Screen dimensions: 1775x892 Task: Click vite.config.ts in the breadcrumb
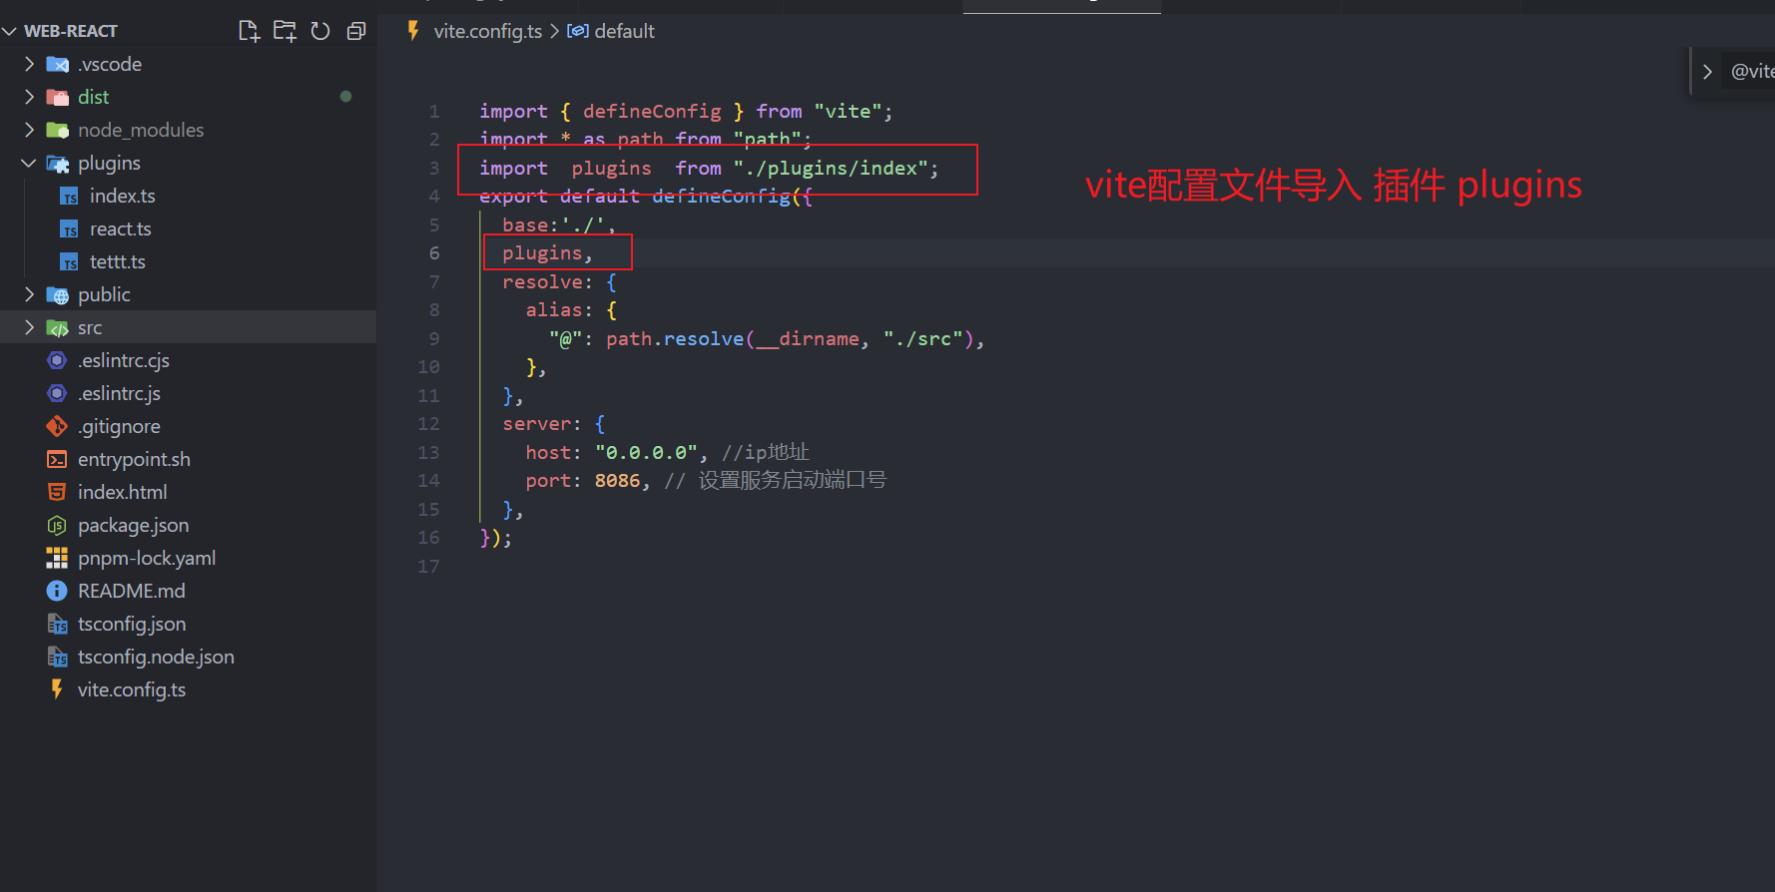click(487, 31)
